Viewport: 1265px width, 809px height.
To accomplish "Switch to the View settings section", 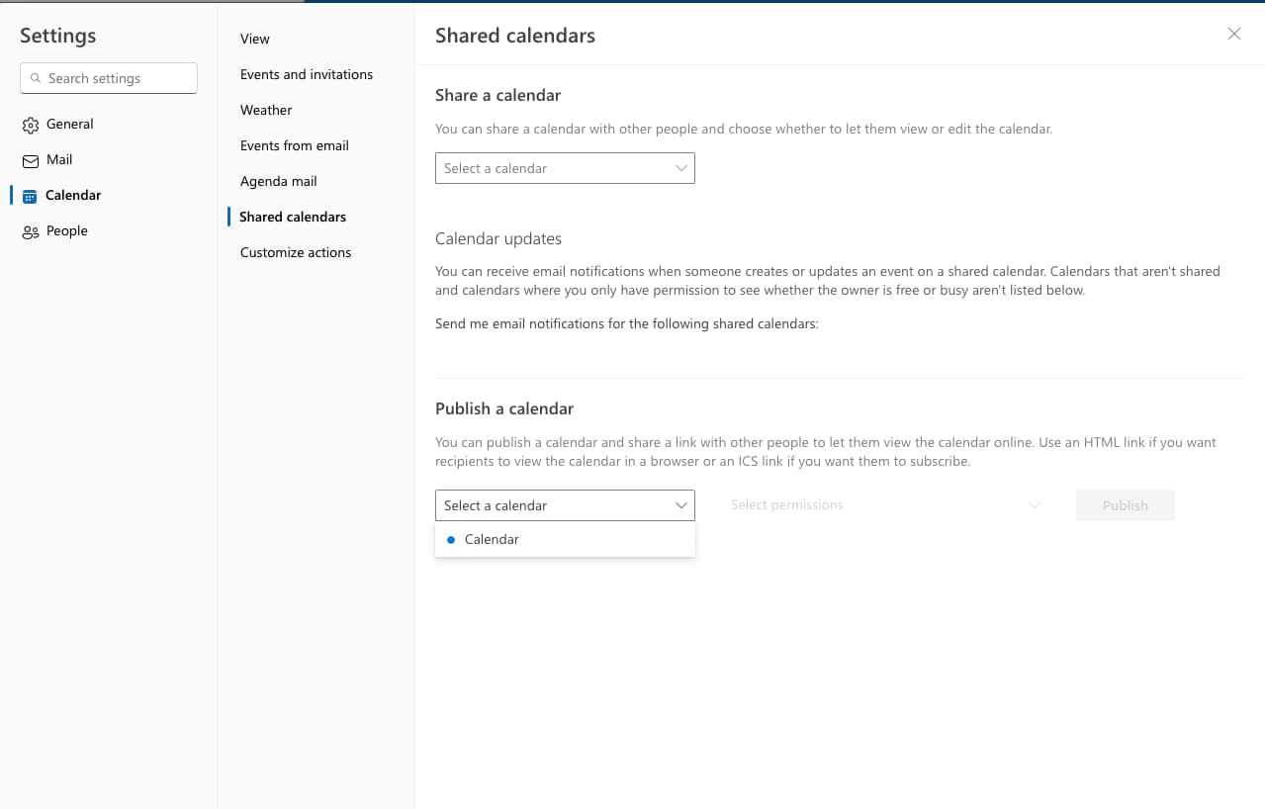I will tap(254, 39).
